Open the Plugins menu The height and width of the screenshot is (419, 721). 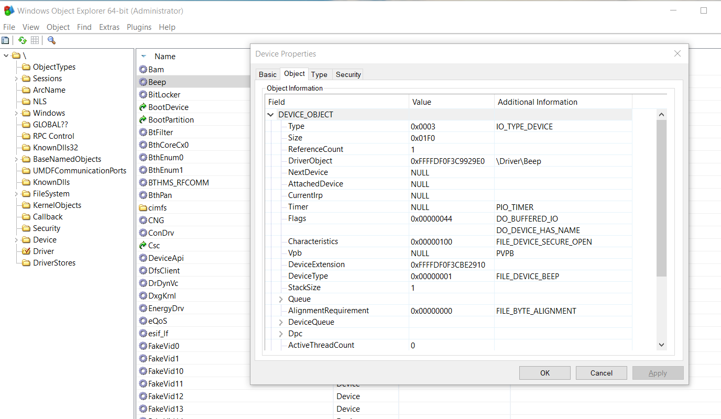[x=139, y=27]
